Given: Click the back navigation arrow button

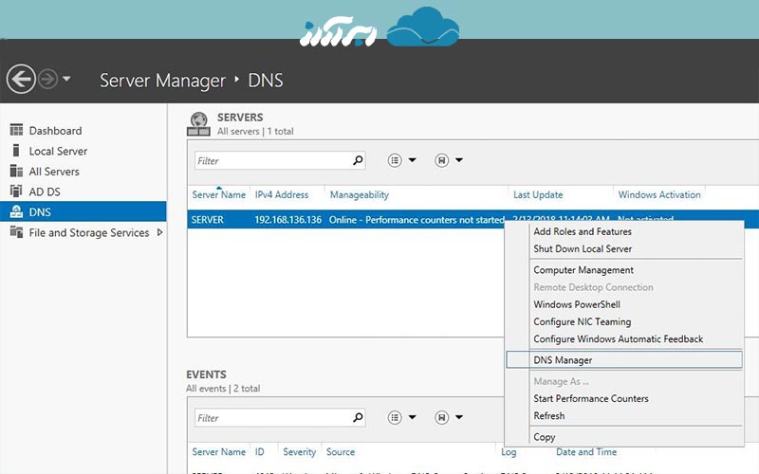Looking at the screenshot, I should coord(21,80).
